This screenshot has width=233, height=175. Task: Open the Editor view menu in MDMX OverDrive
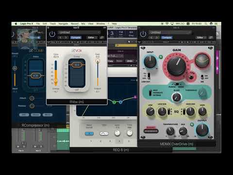[x=201, y=37]
